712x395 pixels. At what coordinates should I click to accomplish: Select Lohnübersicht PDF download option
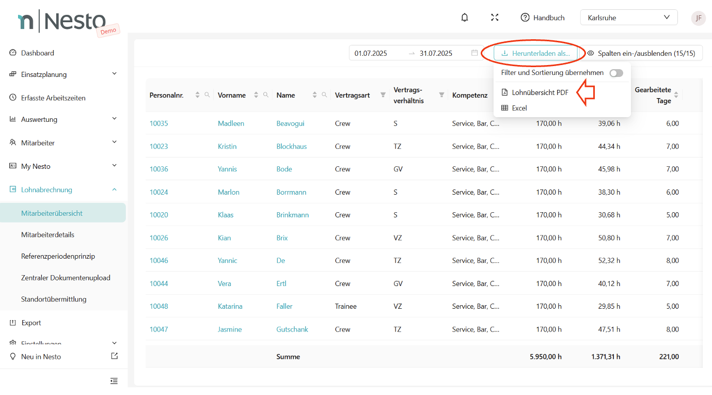540,93
